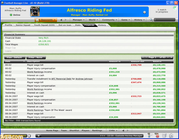Click the stopwatch icon in status bar
Viewport: 179px width, 139px height.
[29, 136]
